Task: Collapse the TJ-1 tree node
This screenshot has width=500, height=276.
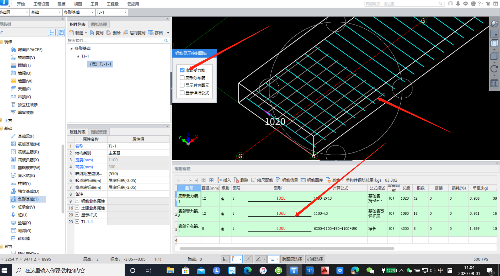Action: (78, 56)
